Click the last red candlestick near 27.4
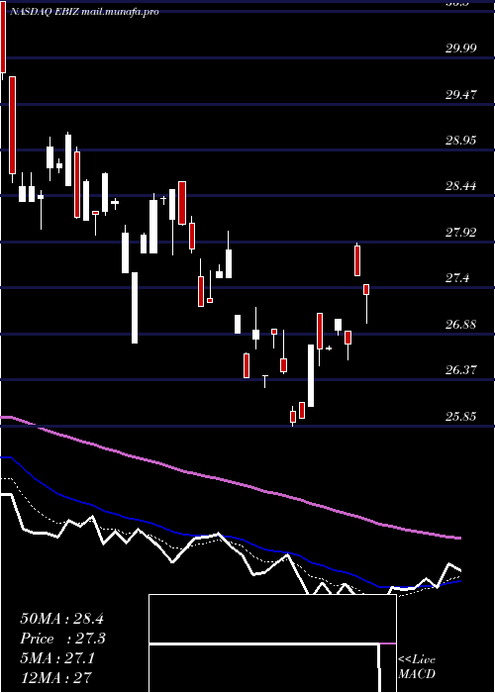This screenshot has width=495, height=693. pyautogui.click(x=366, y=289)
